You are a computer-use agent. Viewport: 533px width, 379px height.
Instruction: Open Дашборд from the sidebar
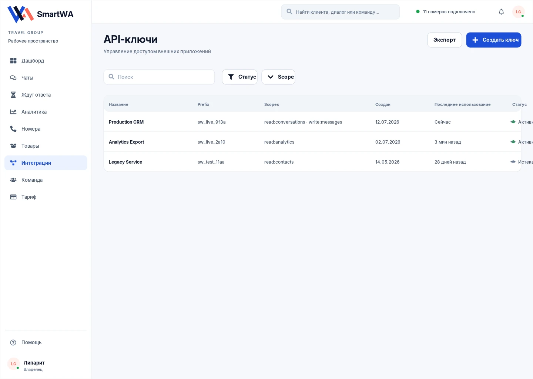pyautogui.click(x=46, y=61)
